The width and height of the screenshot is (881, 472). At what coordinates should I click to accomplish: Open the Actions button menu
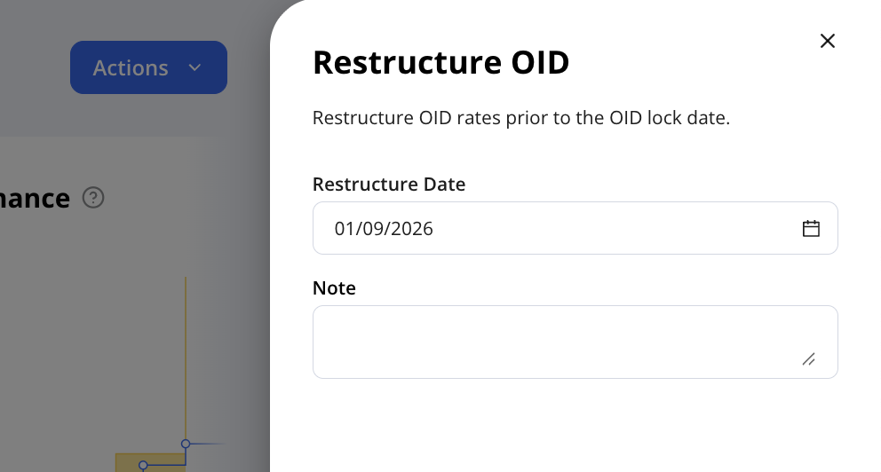148,67
